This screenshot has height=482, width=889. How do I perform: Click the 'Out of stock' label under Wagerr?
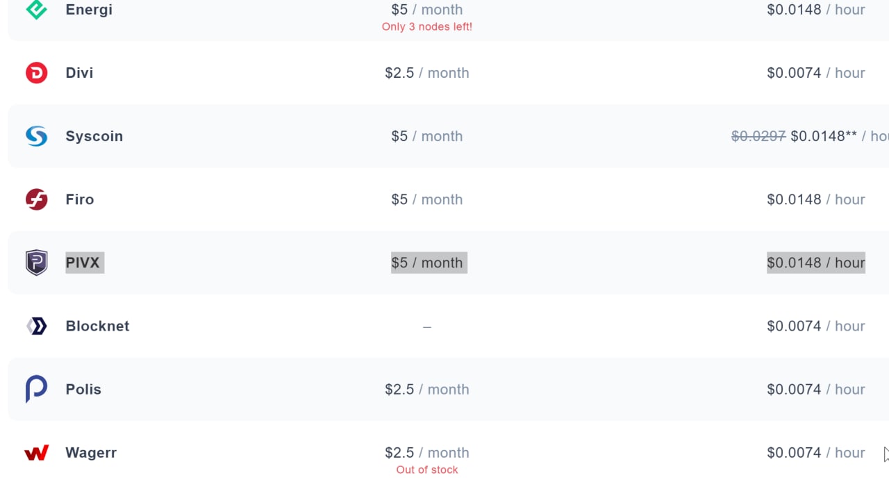(x=427, y=470)
